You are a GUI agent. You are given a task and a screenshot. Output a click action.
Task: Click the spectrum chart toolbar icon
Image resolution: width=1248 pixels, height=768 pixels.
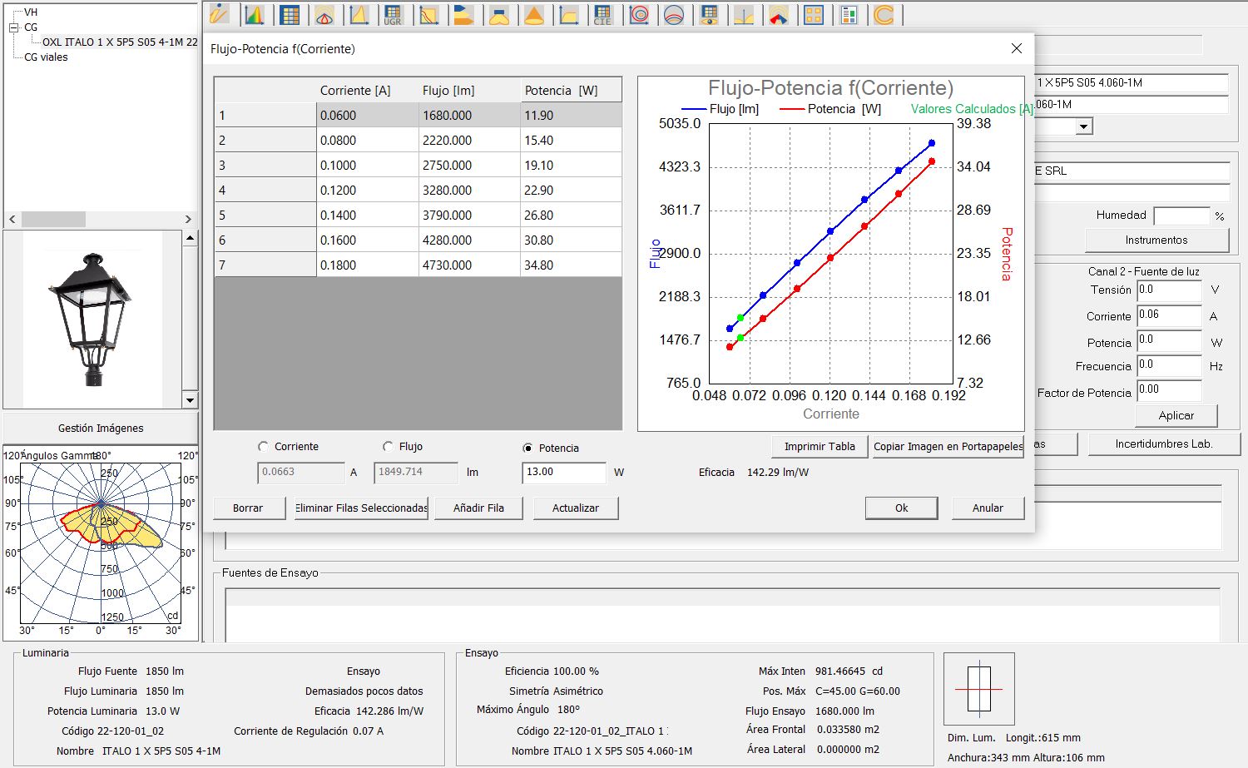point(255,15)
